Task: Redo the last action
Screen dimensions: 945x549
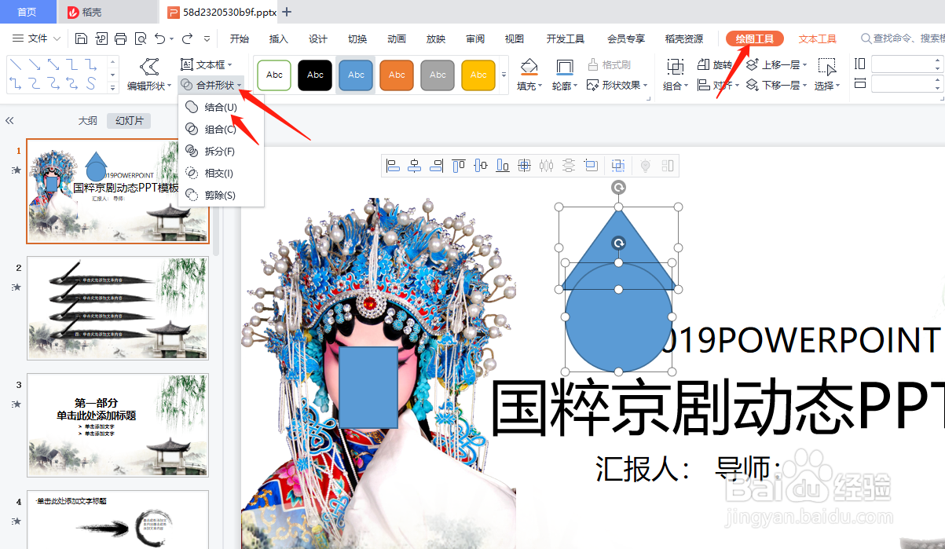Action: tap(187, 38)
